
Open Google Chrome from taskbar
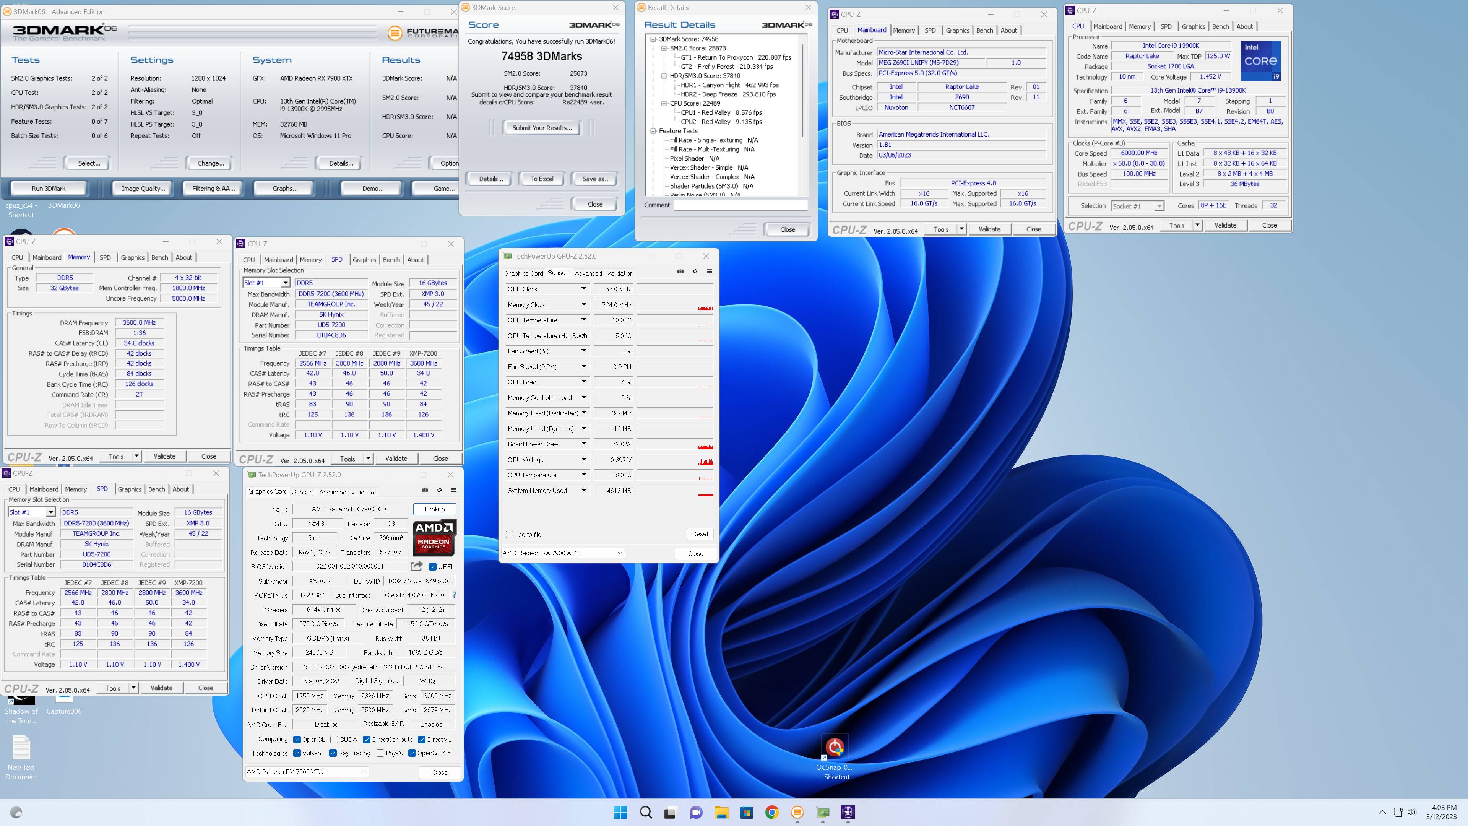(x=771, y=812)
